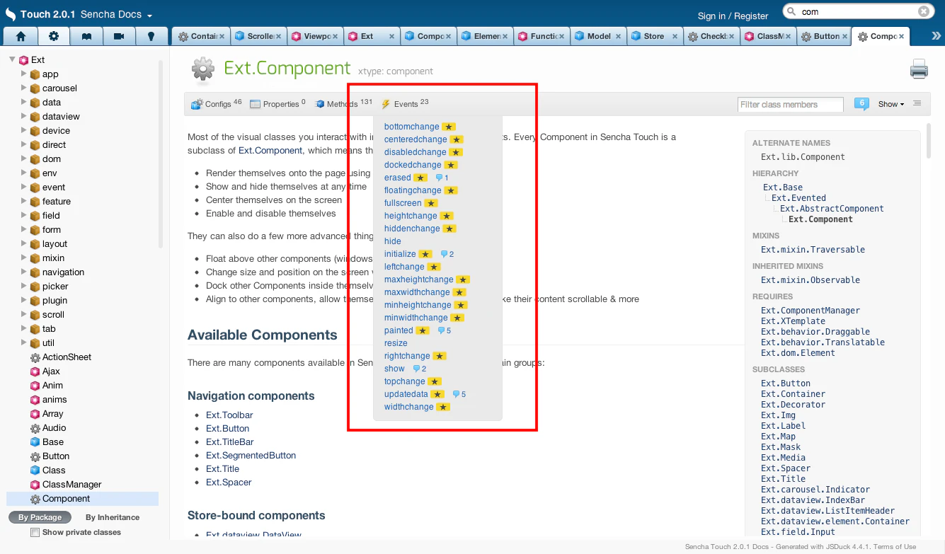Select the Audio class in the tree

click(x=54, y=428)
